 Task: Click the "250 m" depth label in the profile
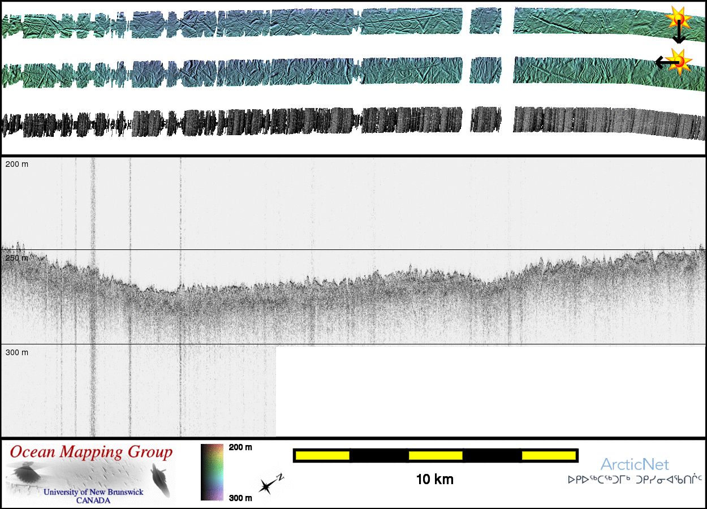tap(17, 258)
